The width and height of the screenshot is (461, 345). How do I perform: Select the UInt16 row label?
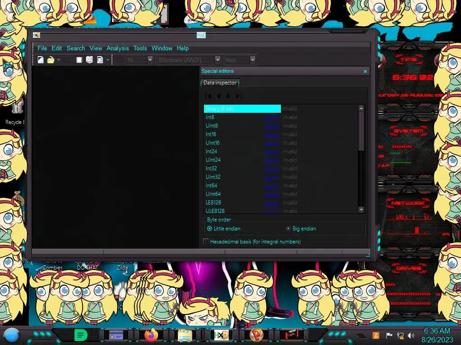212,143
